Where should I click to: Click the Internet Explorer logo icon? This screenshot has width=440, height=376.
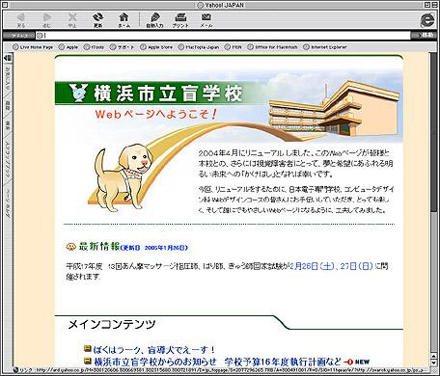427,20
